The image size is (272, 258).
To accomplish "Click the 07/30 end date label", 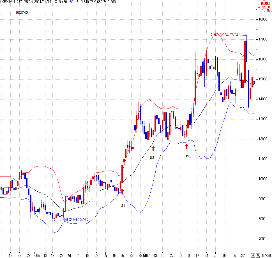I will (x=267, y=256).
